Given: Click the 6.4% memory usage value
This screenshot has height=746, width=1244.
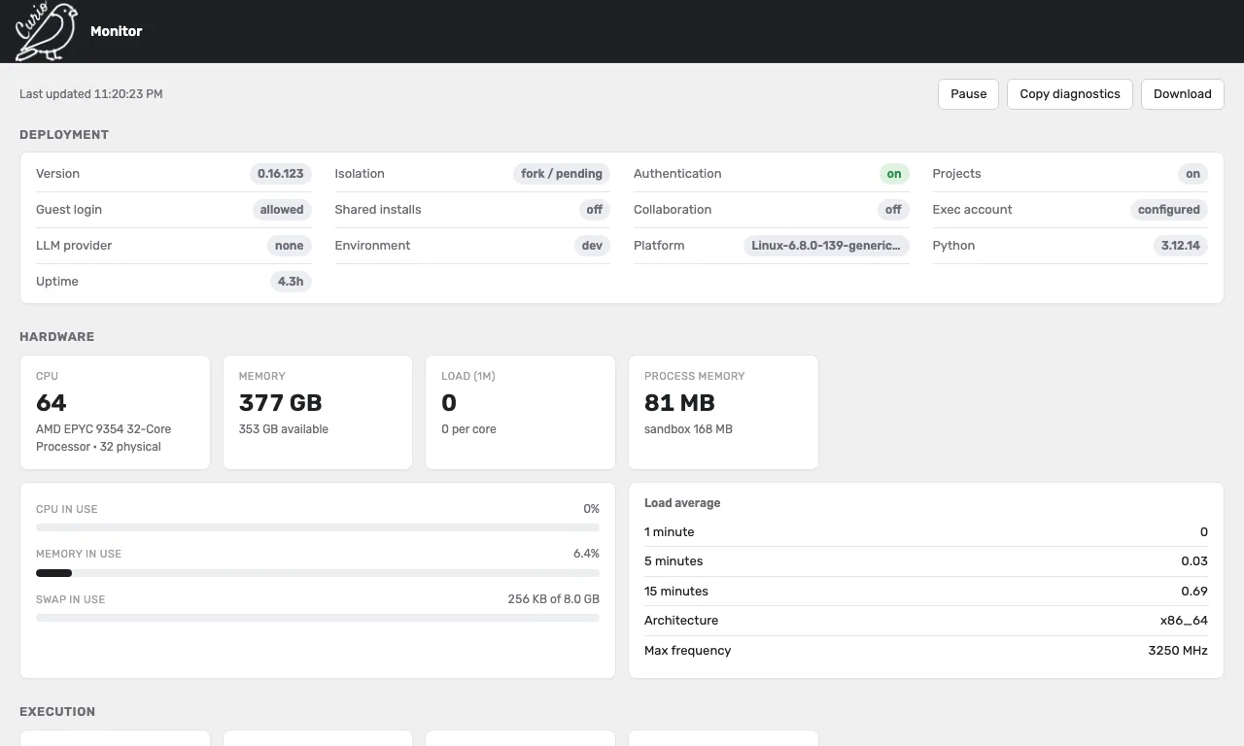Looking at the screenshot, I should [586, 554].
